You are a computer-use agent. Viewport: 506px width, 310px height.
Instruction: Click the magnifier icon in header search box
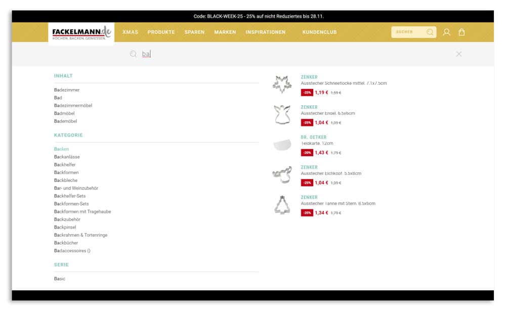pyautogui.click(x=430, y=32)
